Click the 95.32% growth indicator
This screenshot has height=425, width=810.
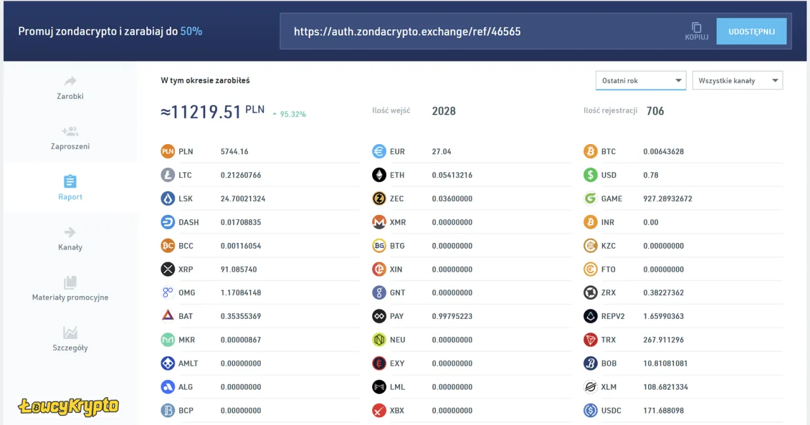pyautogui.click(x=289, y=114)
